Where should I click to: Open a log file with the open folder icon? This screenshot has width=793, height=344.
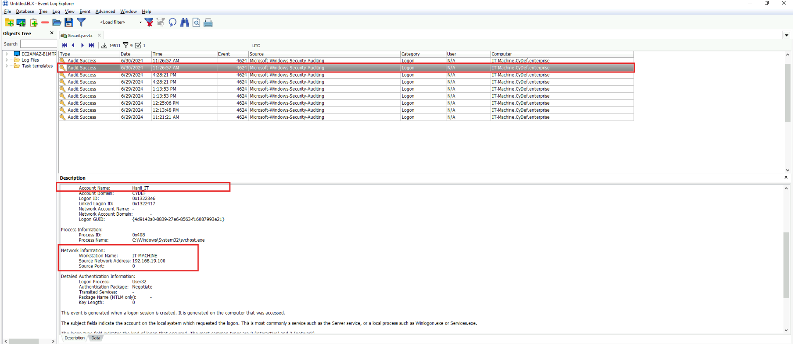click(57, 22)
